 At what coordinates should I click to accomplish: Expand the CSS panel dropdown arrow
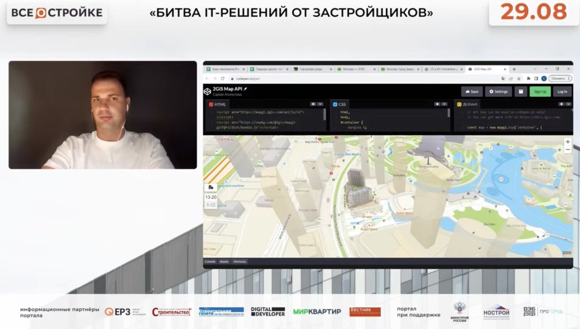(x=444, y=104)
